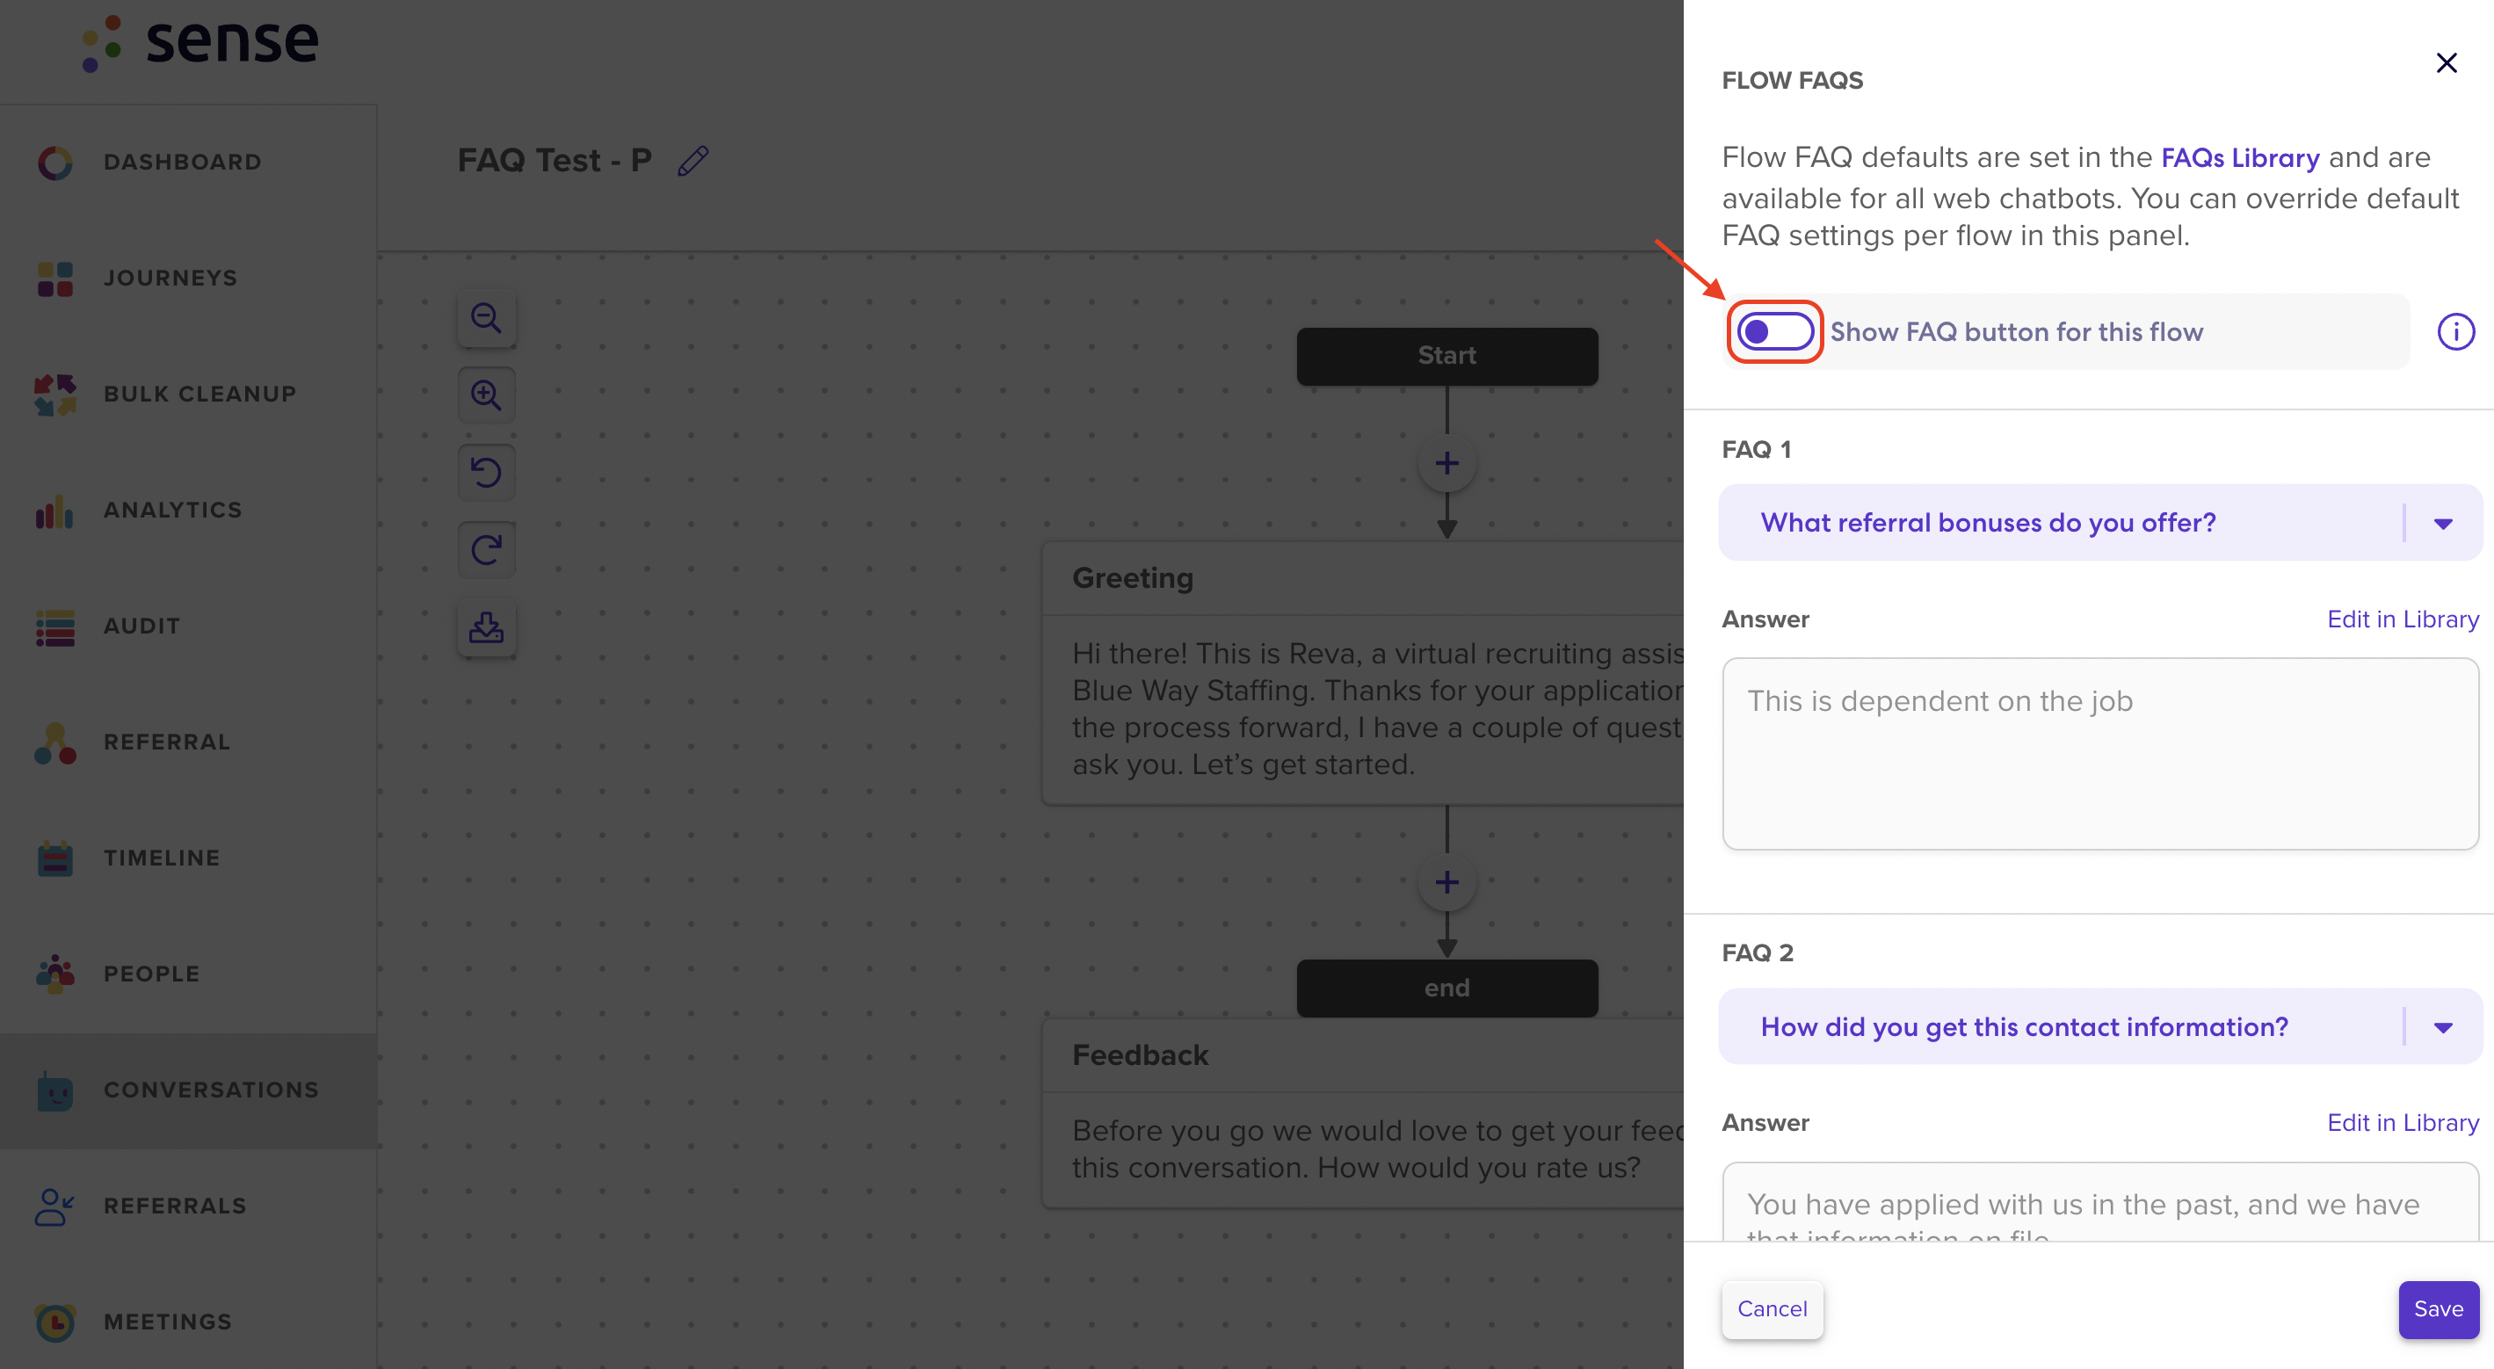Click the zoom out icon on canvas
Viewport: 2494px width, 1369px height.
(x=486, y=319)
